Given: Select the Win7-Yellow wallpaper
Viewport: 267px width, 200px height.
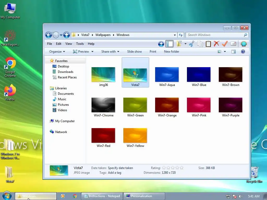Looking at the screenshot, I should coord(135,135).
